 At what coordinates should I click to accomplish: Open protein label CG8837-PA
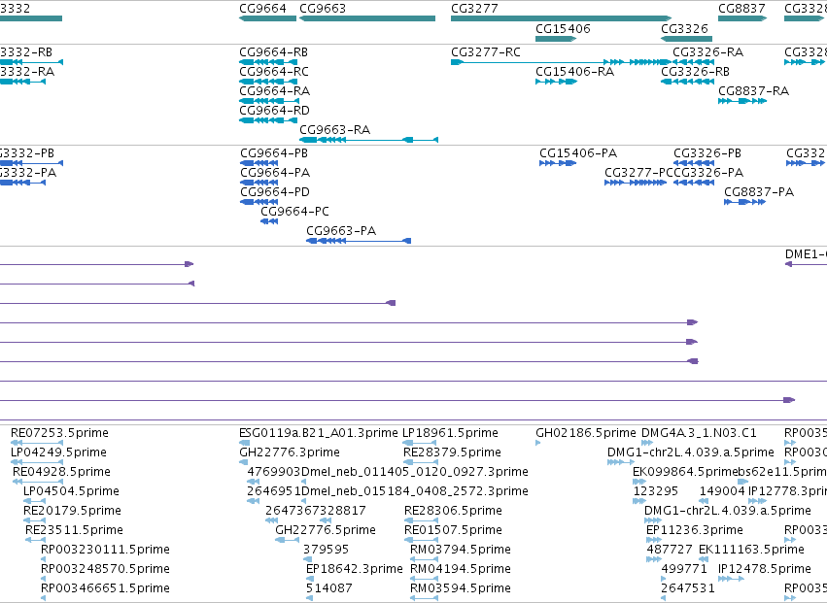pos(759,192)
